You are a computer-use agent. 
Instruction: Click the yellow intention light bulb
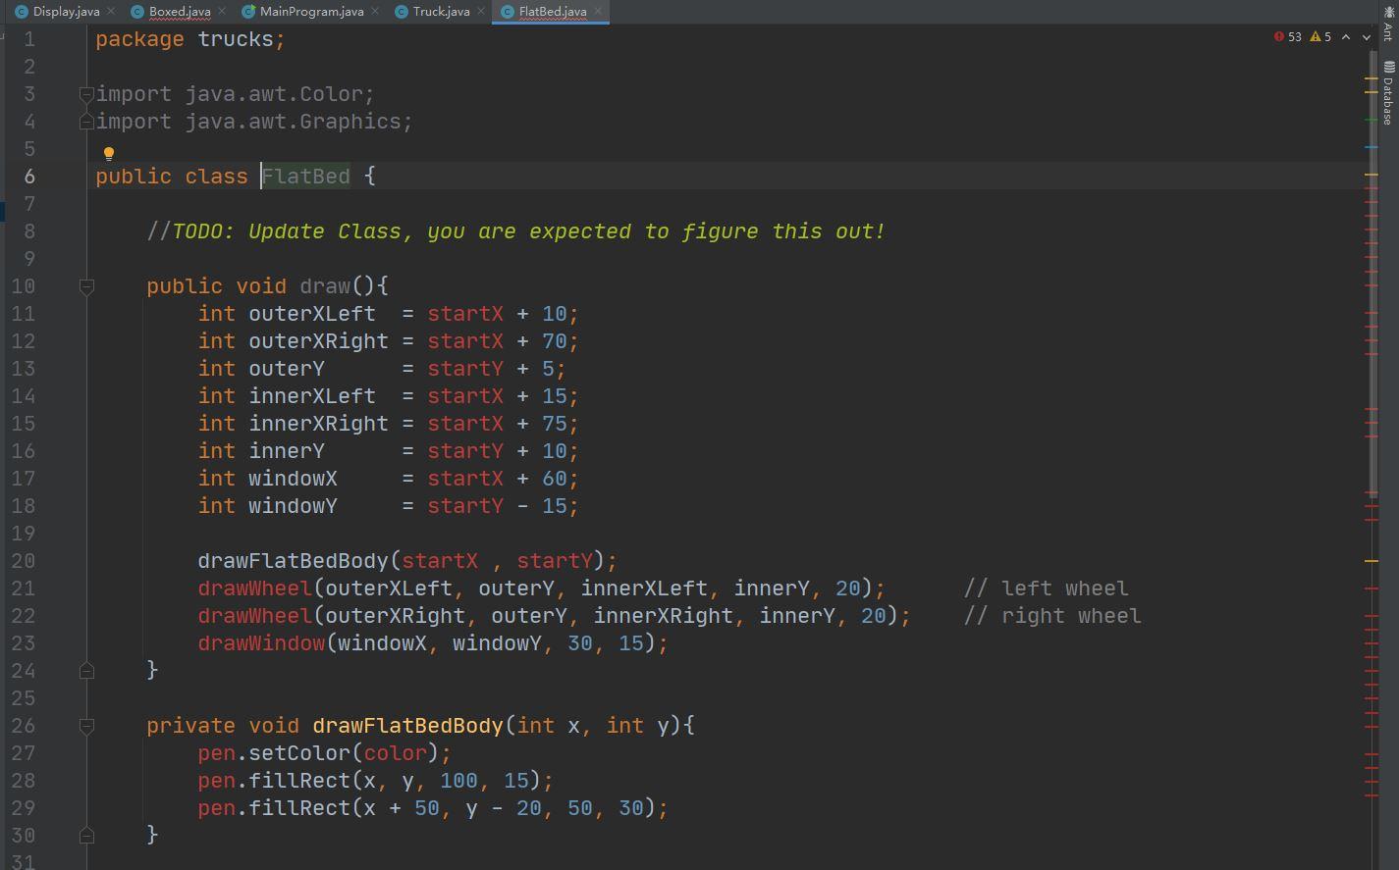[x=109, y=154]
